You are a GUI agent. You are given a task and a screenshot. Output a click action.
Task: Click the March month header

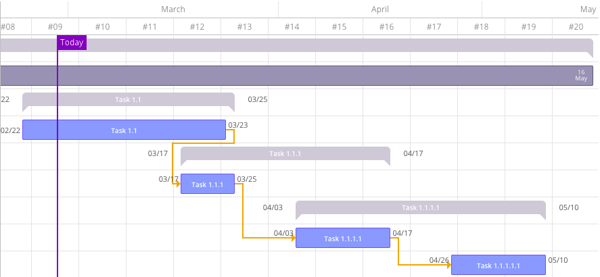[x=173, y=9]
